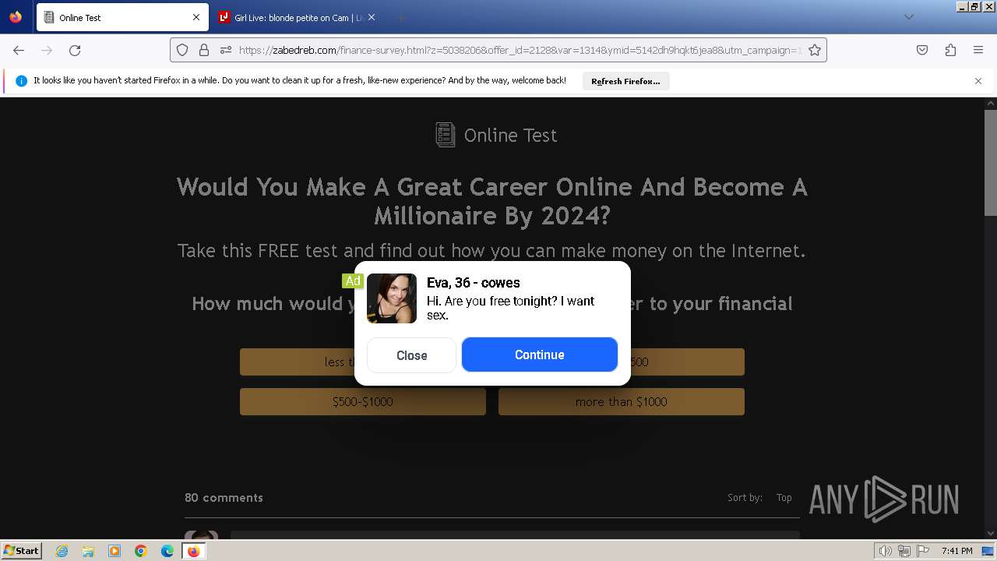The image size is (997, 561).
Task: Click the volume speaker tray icon
Action: (x=886, y=551)
